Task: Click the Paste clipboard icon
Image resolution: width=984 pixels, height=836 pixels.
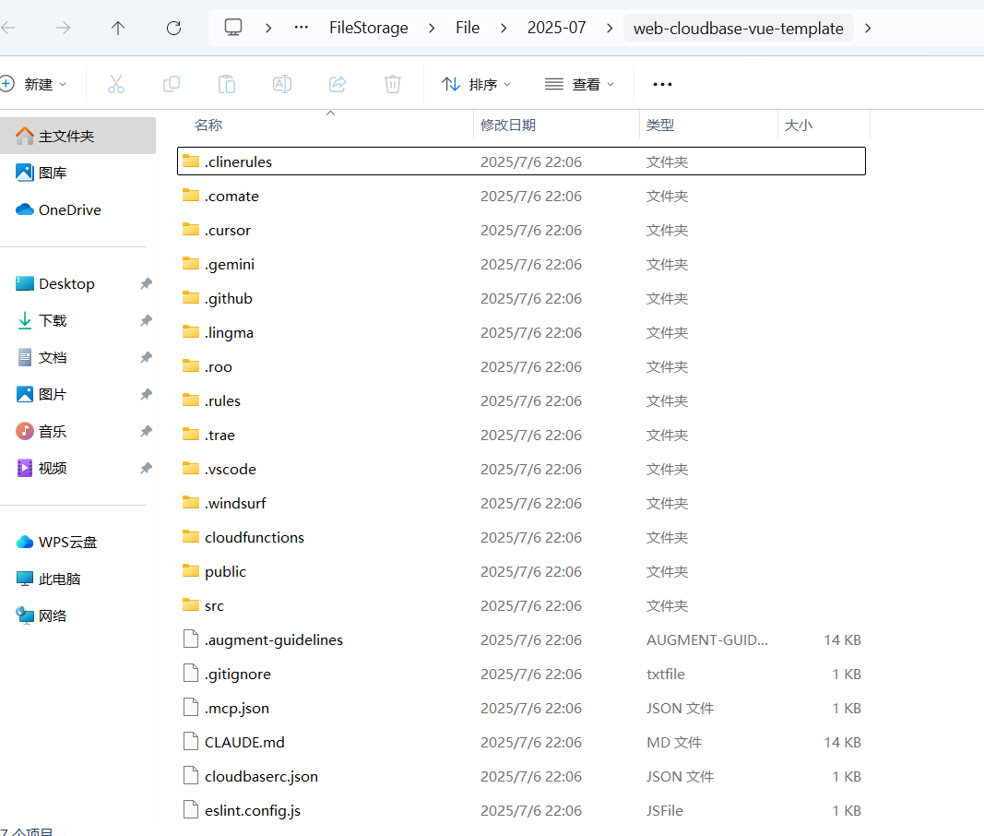Action: (227, 84)
